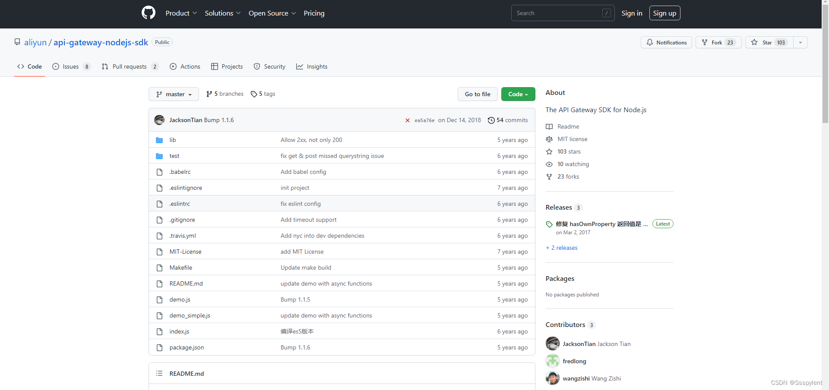The image size is (829, 390).
Task: Click the wangzishi contributor avatar
Action: (x=553, y=378)
